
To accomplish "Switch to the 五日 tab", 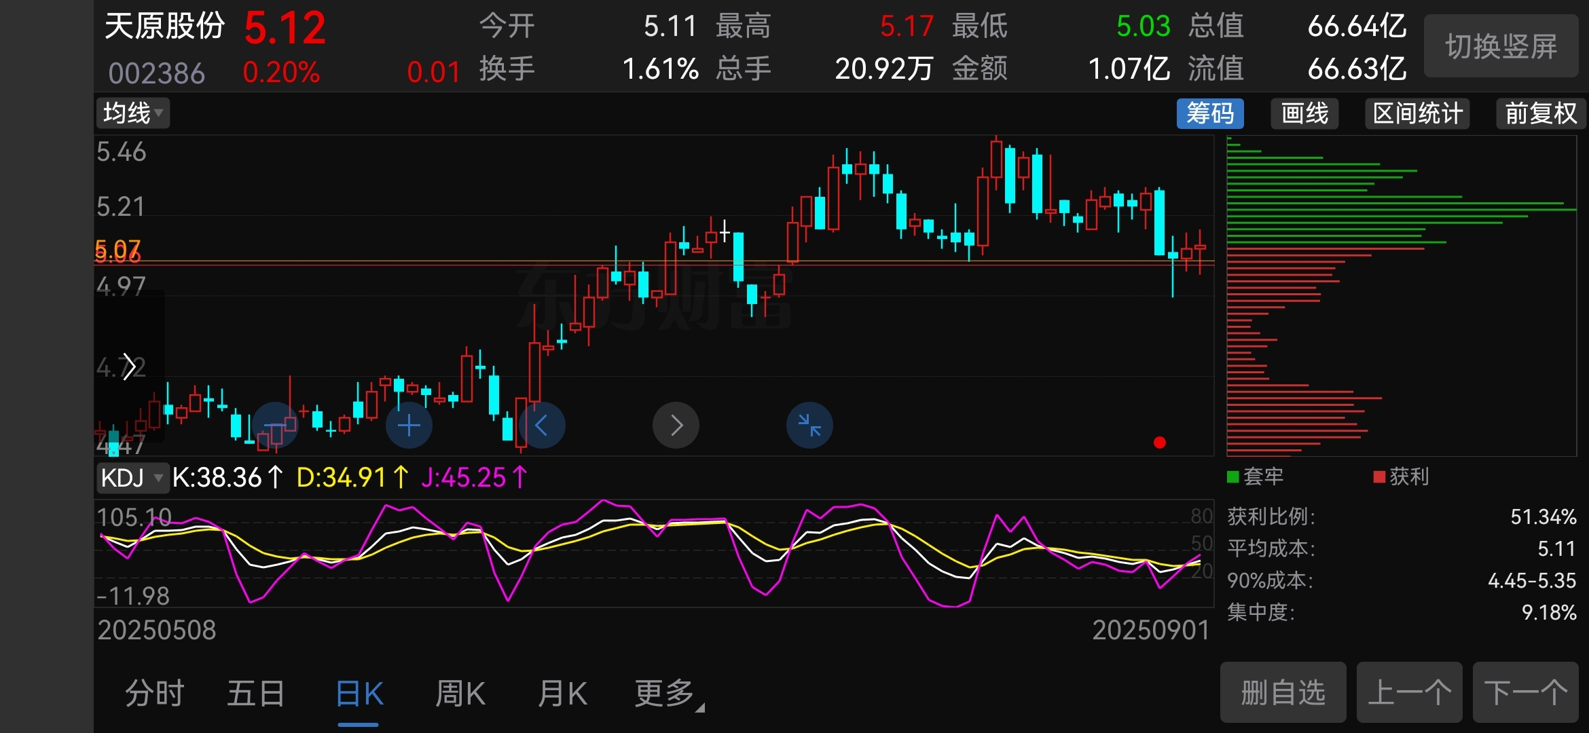I will pyautogui.click(x=256, y=694).
